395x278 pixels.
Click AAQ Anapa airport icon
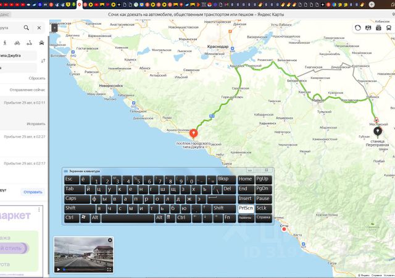click(73, 52)
